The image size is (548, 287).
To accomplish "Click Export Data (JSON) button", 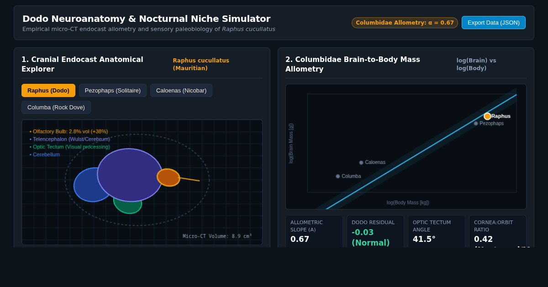I will pyautogui.click(x=494, y=22).
